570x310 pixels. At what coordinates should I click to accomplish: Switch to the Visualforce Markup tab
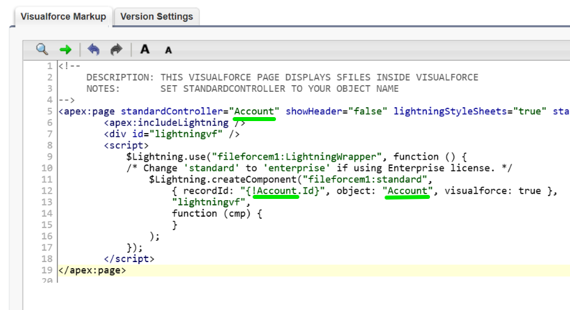tap(63, 17)
